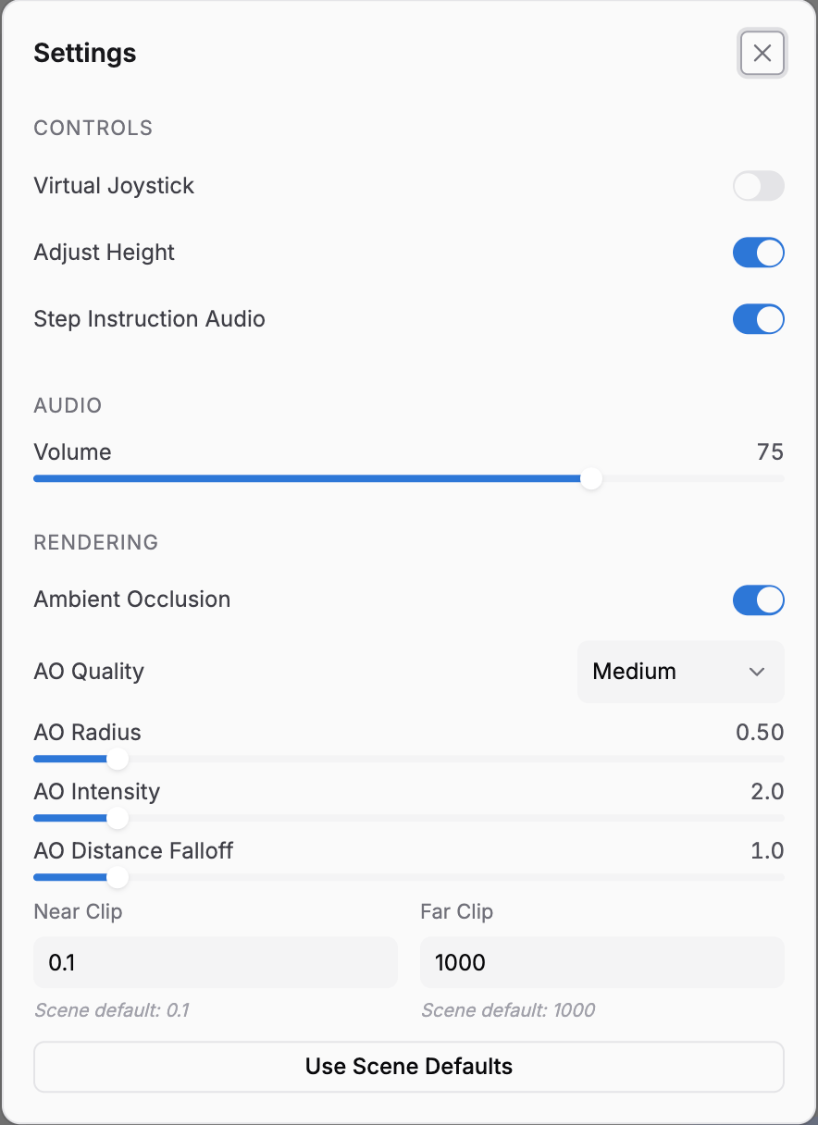Click the AO Distance Falloff slider thumb

[x=118, y=877]
